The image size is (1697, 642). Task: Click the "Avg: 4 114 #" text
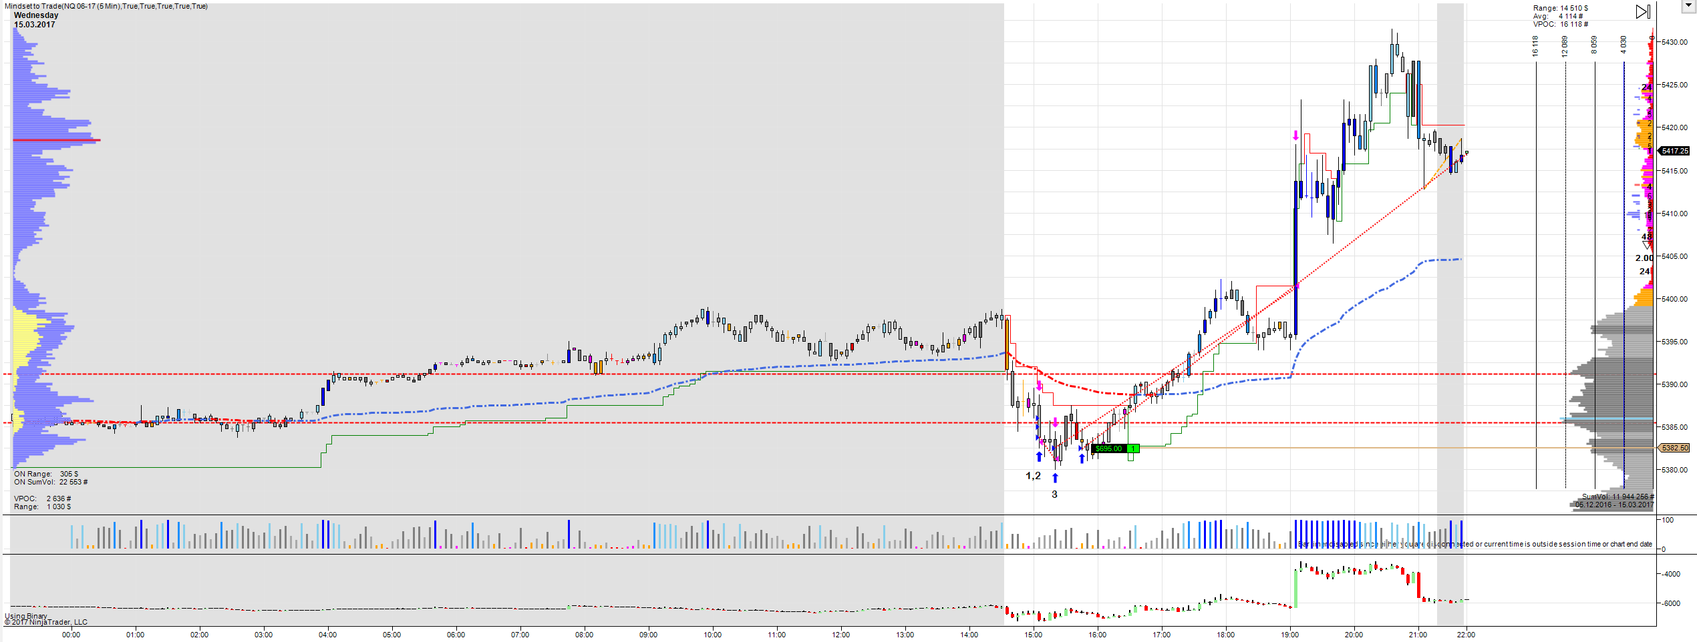click(1558, 16)
